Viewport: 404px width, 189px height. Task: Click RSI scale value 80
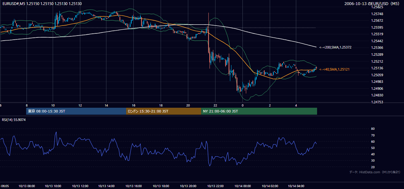click(x=373, y=129)
